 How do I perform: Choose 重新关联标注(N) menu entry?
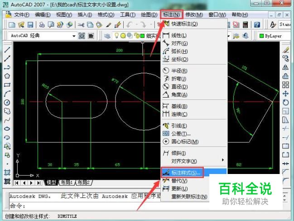pyautogui.click(x=185, y=197)
